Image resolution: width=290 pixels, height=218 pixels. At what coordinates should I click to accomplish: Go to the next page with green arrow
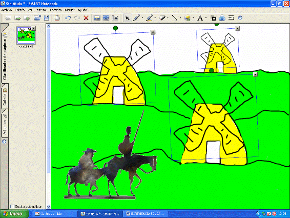pyautogui.click(x=17, y=18)
